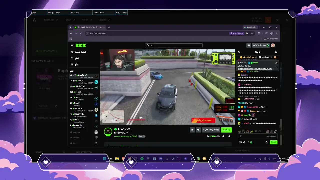
Task: Click the get KICKs button in header
Action: (261, 45)
